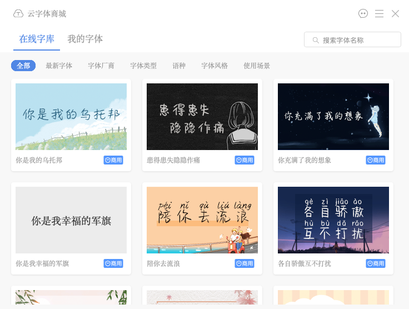
Task: Open the feedback chat bubble icon
Action: (x=363, y=14)
